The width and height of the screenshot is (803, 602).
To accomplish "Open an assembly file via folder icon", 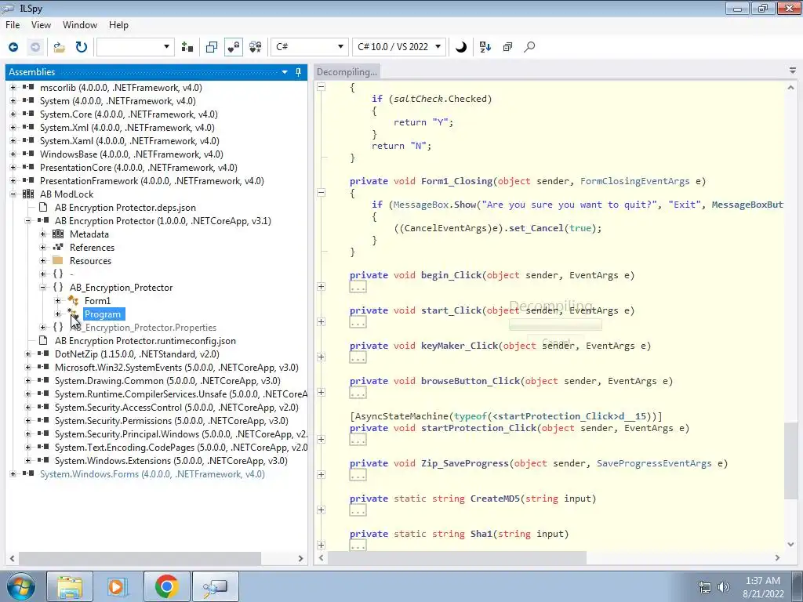I will click(60, 47).
